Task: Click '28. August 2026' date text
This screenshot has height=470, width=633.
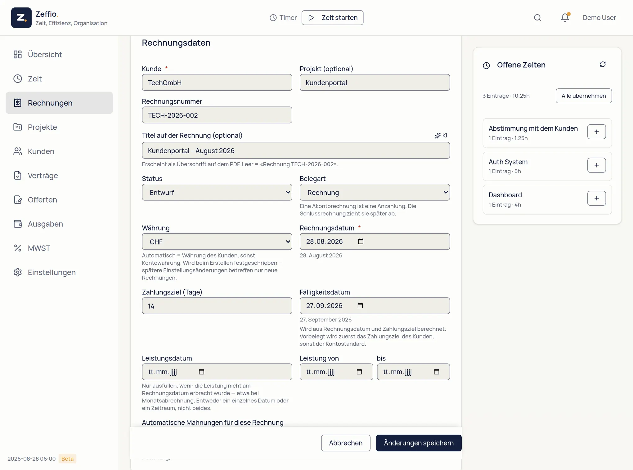Action: coord(321,255)
